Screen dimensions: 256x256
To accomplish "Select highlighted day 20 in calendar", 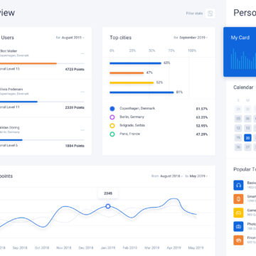I will (x=247, y=138).
